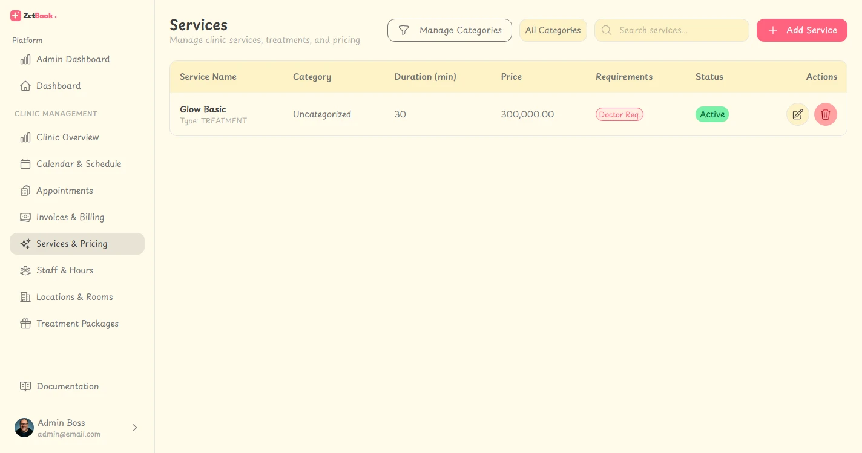Click the Admin Boss profile avatar
The image size is (862, 453).
[x=24, y=428]
